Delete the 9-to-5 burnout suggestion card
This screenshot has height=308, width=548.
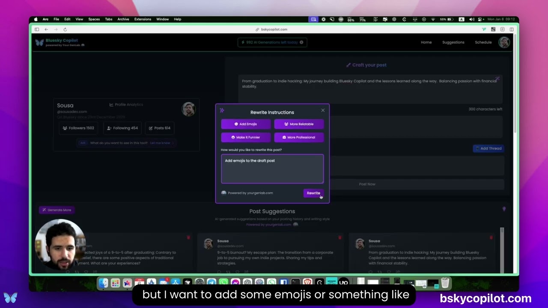pos(340,237)
